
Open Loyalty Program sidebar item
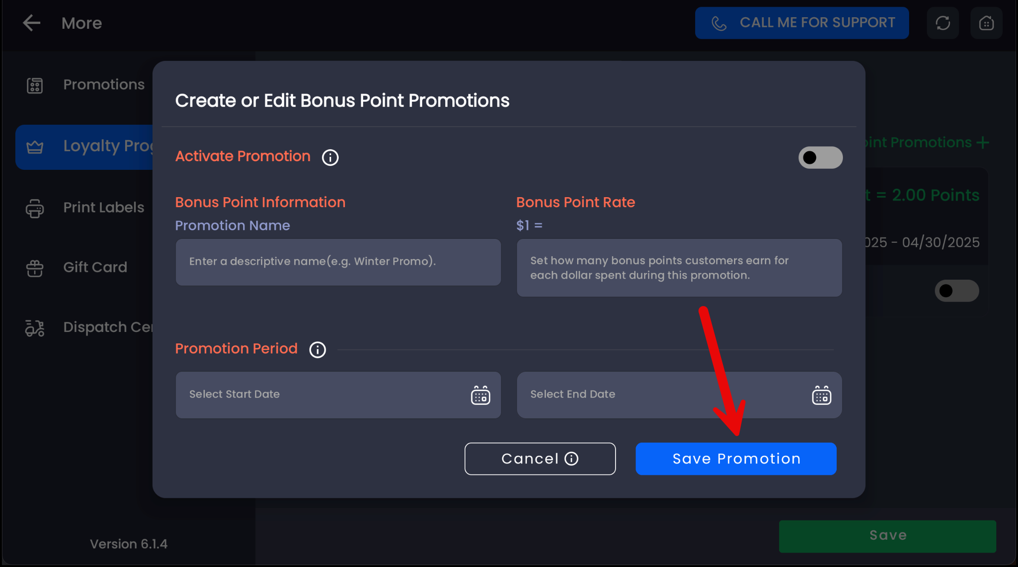click(x=86, y=146)
